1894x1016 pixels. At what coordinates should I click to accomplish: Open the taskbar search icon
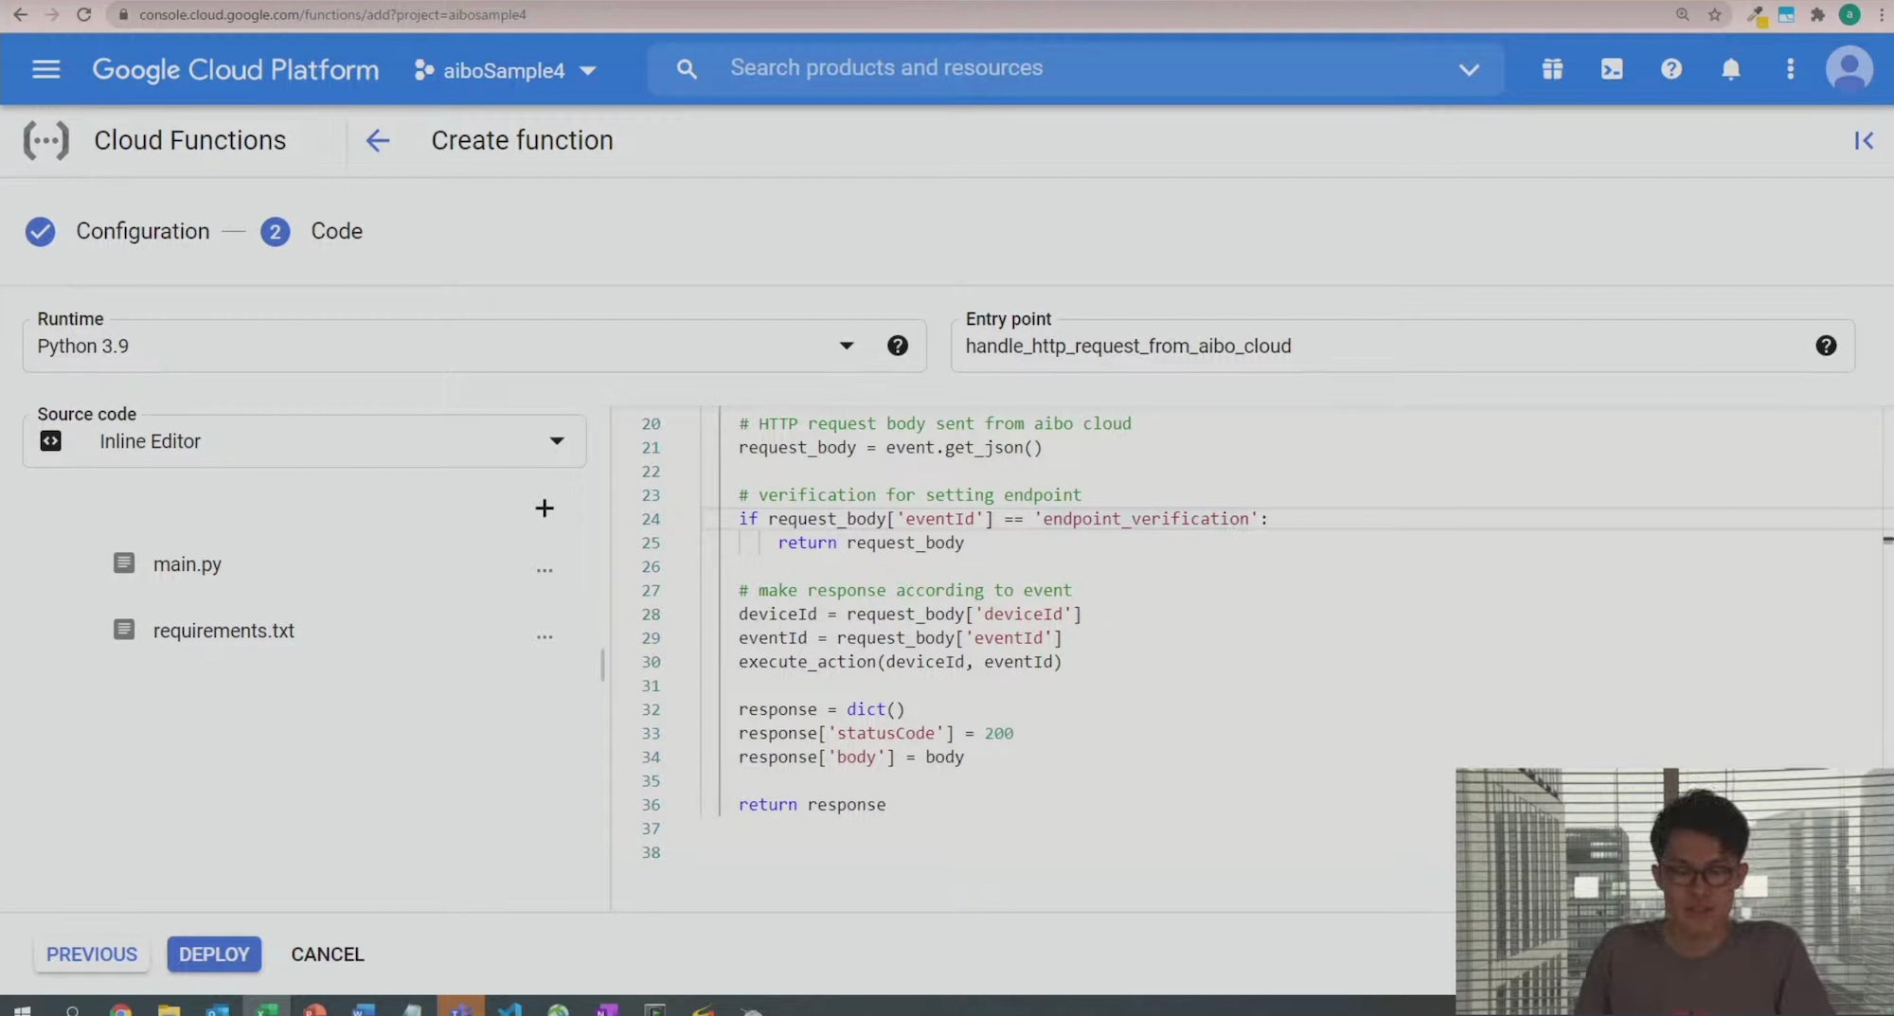point(72,1009)
